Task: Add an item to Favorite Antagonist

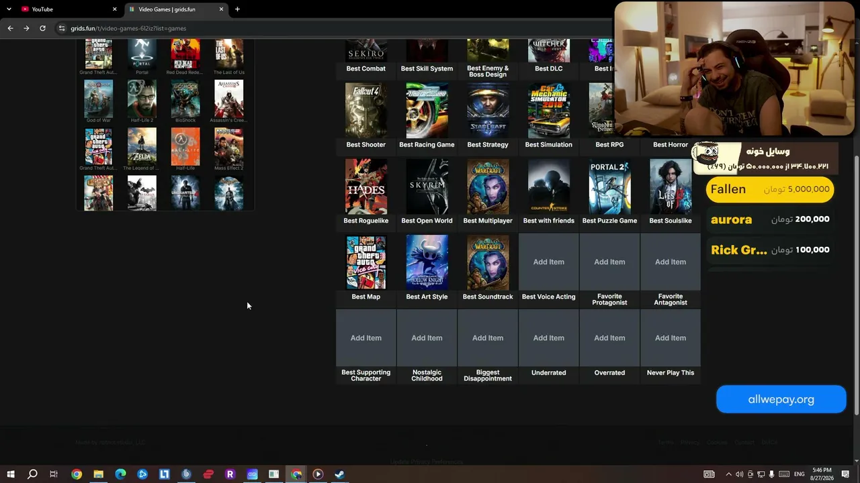Action: tap(671, 262)
